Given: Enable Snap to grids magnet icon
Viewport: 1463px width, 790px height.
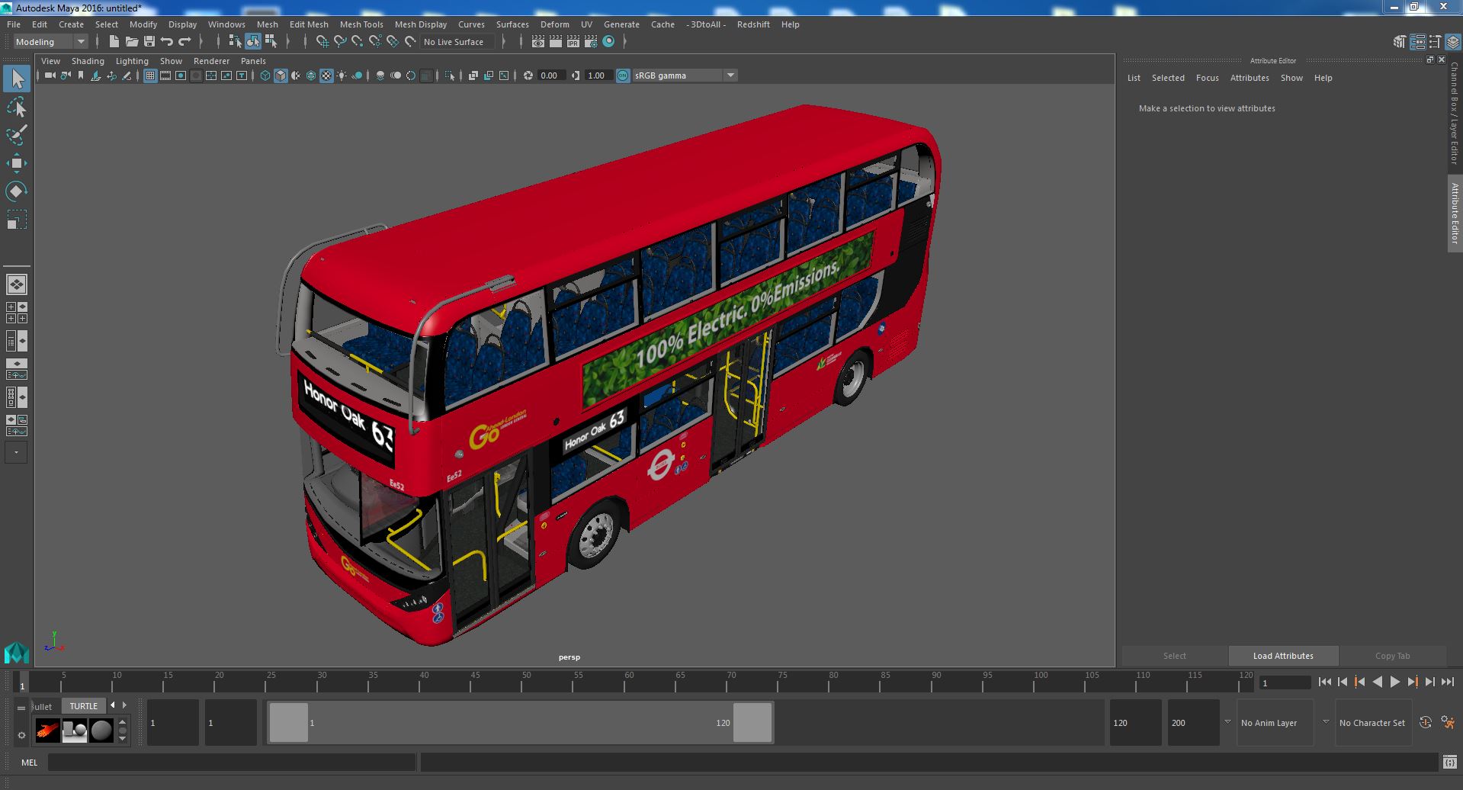Looking at the screenshot, I should tap(322, 42).
